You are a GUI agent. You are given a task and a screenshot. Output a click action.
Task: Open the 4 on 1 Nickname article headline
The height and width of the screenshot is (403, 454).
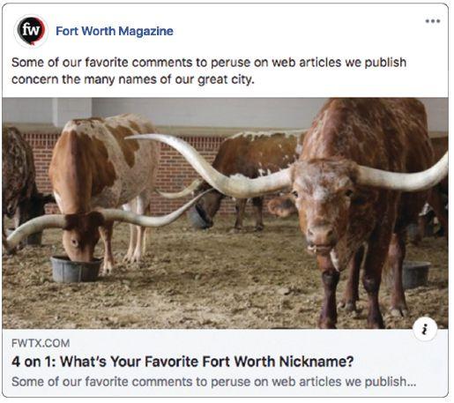click(x=182, y=362)
